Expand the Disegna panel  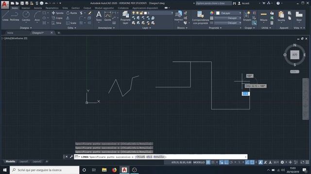[26, 28]
